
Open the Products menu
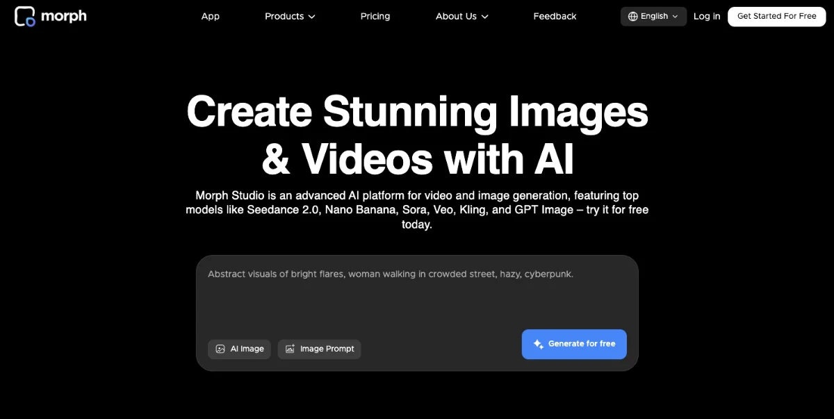[290, 16]
